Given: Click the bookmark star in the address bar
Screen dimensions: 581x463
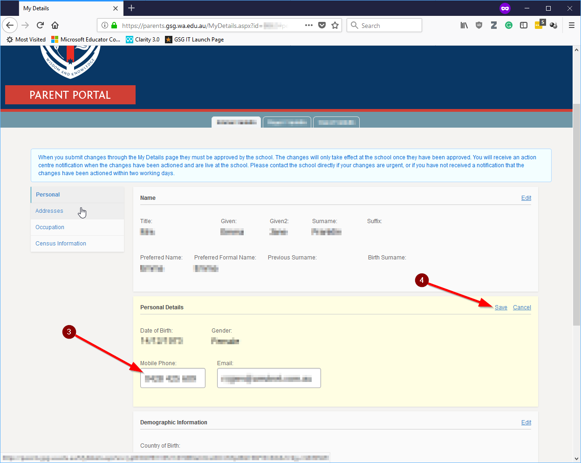Looking at the screenshot, I should (x=335, y=25).
